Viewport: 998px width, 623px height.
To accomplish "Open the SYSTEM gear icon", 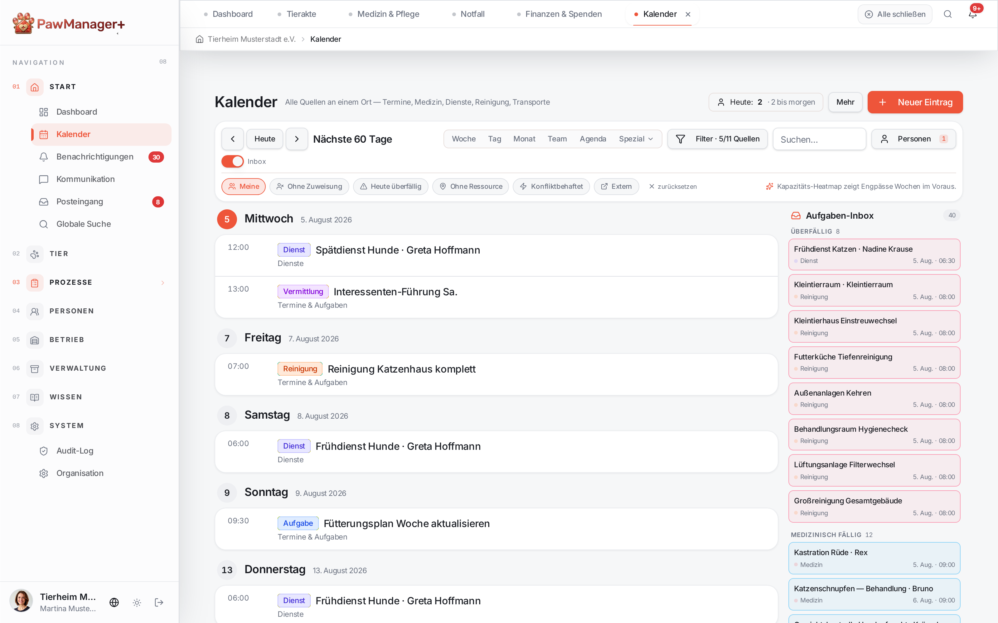I will (35, 426).
